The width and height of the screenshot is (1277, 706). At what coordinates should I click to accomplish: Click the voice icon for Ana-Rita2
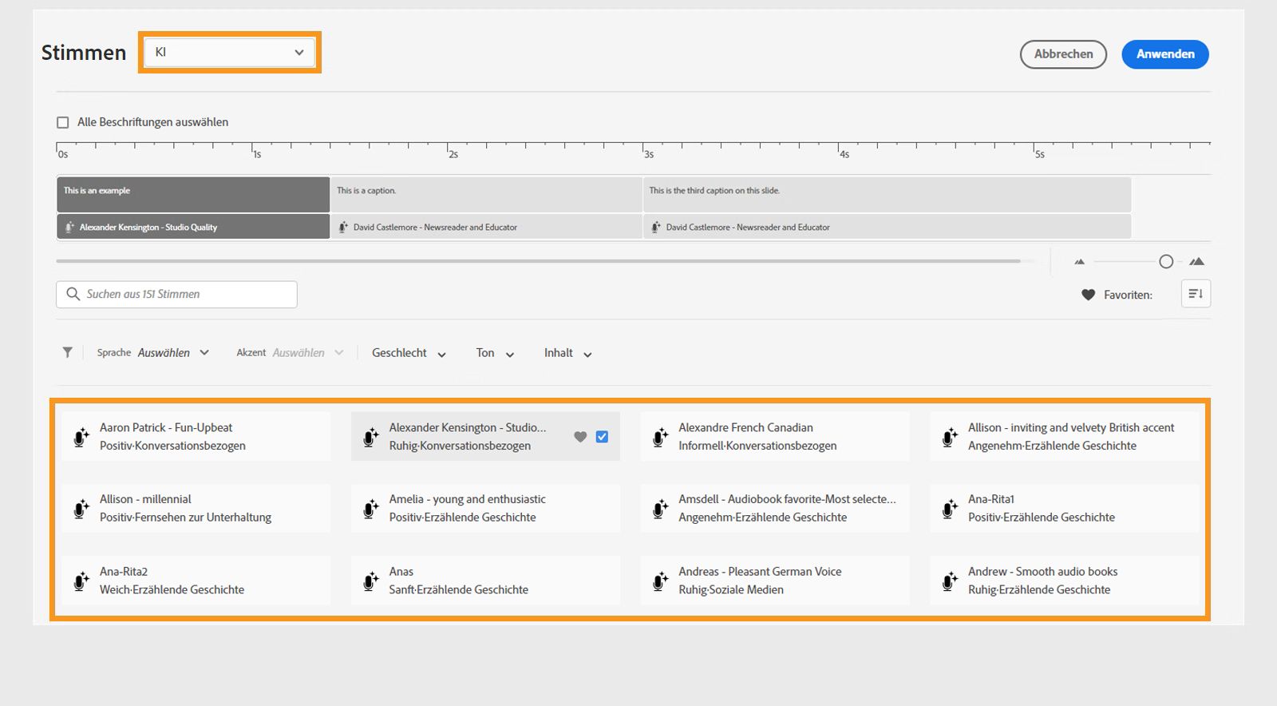click(81, 581)
